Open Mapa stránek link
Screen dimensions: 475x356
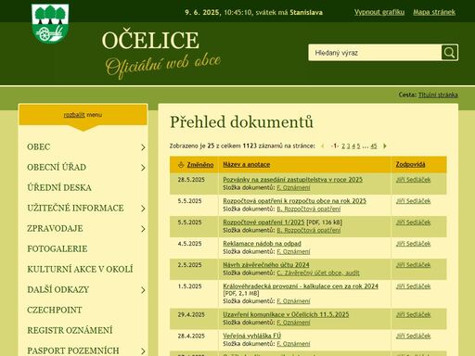coord(434,12)
